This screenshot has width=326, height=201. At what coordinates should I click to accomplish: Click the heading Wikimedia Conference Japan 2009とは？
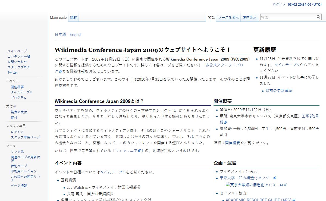(x=99, y=101)
